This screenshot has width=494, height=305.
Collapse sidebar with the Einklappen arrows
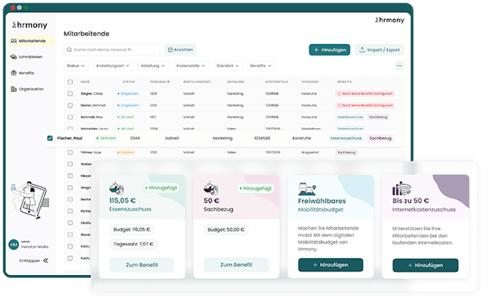tap(46, 261)
